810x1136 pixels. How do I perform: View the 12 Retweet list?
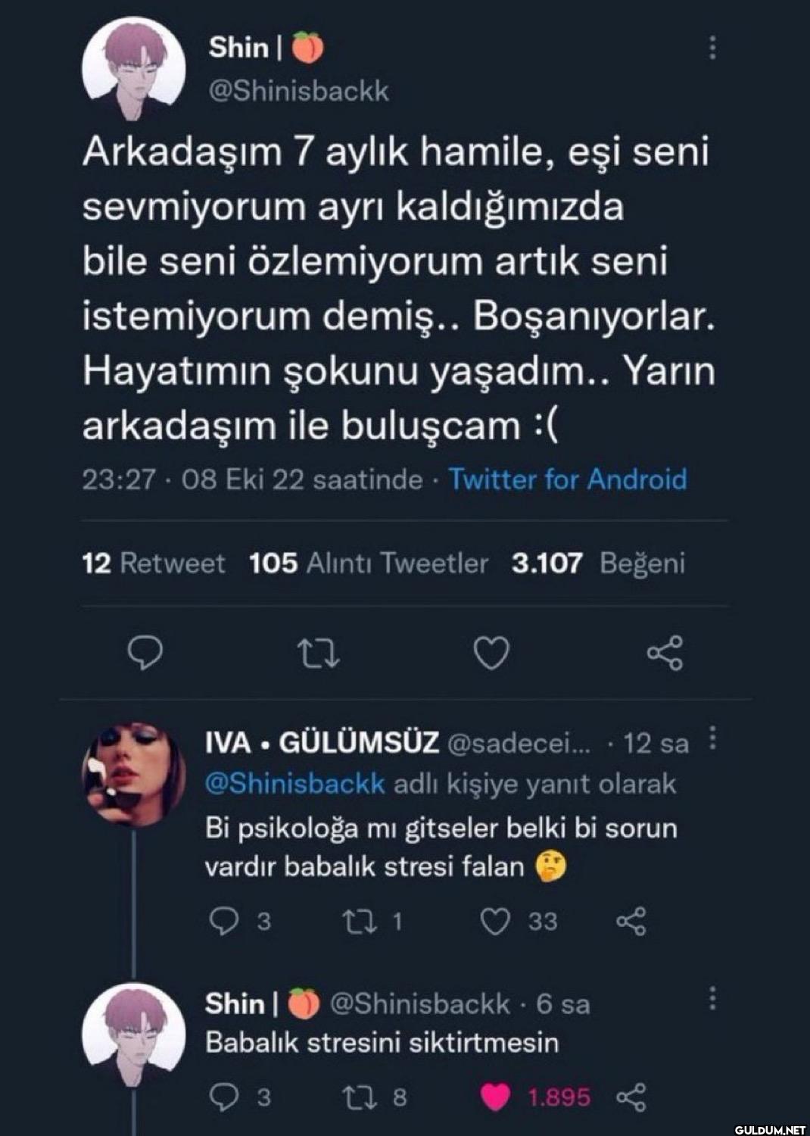[154, 563]
